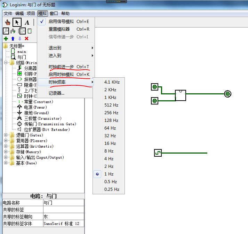Image resolution: width=248 pixels, height=234 pixels.
Task: Click the lower input pin on canvas
Action: (x=154, y=101)
